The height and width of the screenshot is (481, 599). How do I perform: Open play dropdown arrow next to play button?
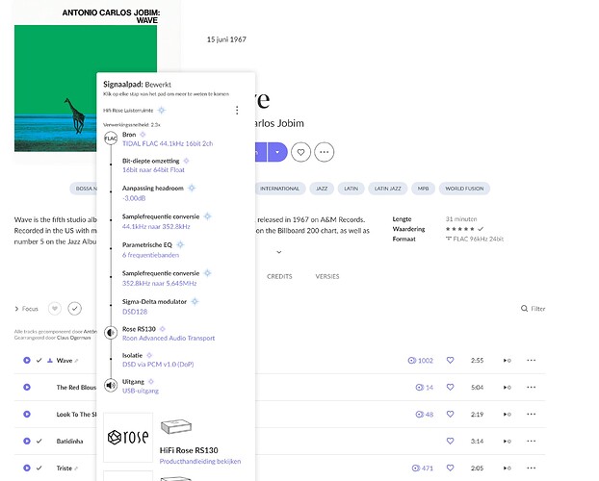[277, 152]
